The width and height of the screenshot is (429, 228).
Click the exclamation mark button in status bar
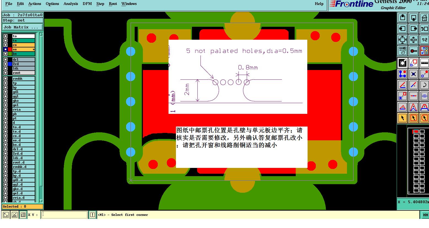coord(93,215)
